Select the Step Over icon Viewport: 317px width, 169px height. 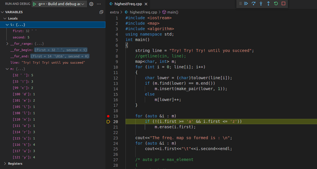point(254,4)
